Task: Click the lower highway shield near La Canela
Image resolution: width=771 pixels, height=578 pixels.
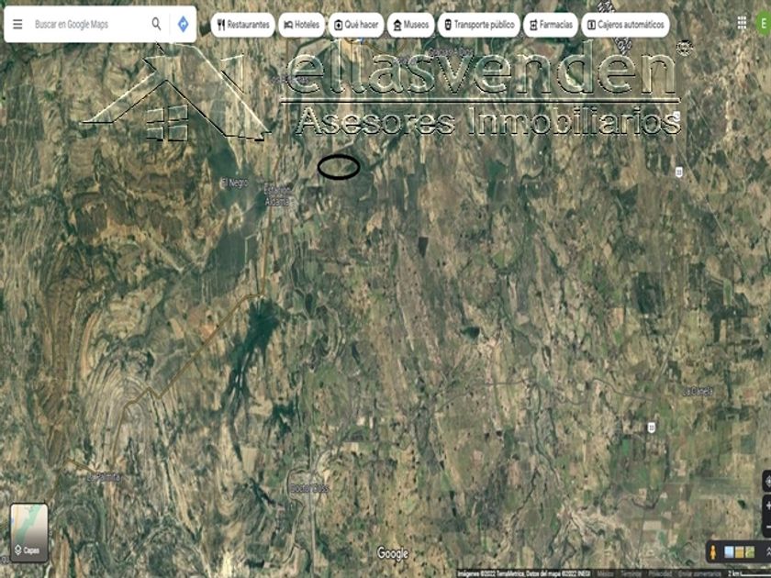Action: tap(652, 427)
